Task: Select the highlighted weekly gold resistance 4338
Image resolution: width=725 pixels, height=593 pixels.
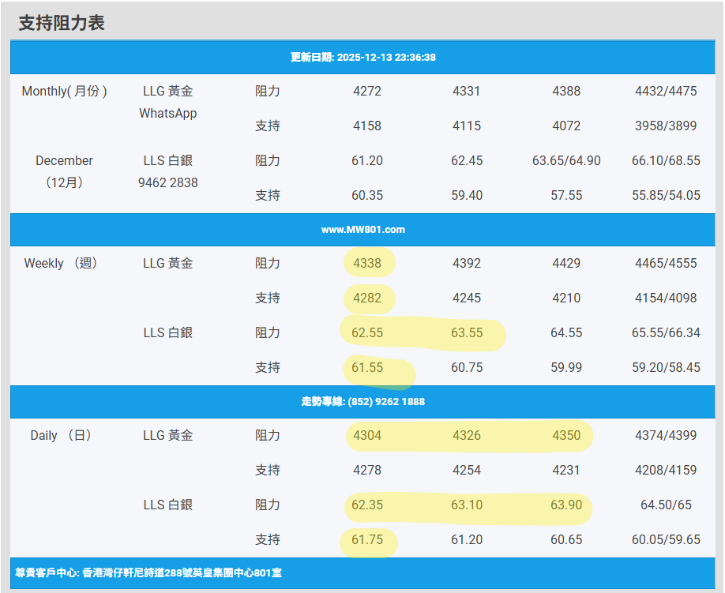Action: pos(367,264)
